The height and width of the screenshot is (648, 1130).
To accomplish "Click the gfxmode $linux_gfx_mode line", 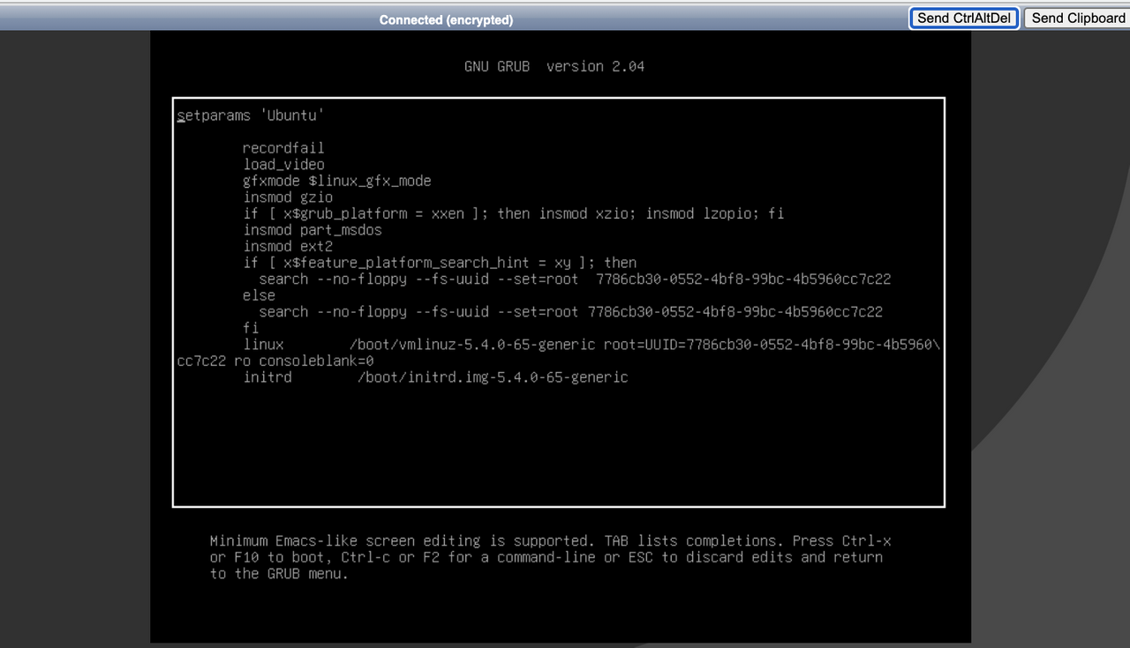I will click(x=337, y=181).
